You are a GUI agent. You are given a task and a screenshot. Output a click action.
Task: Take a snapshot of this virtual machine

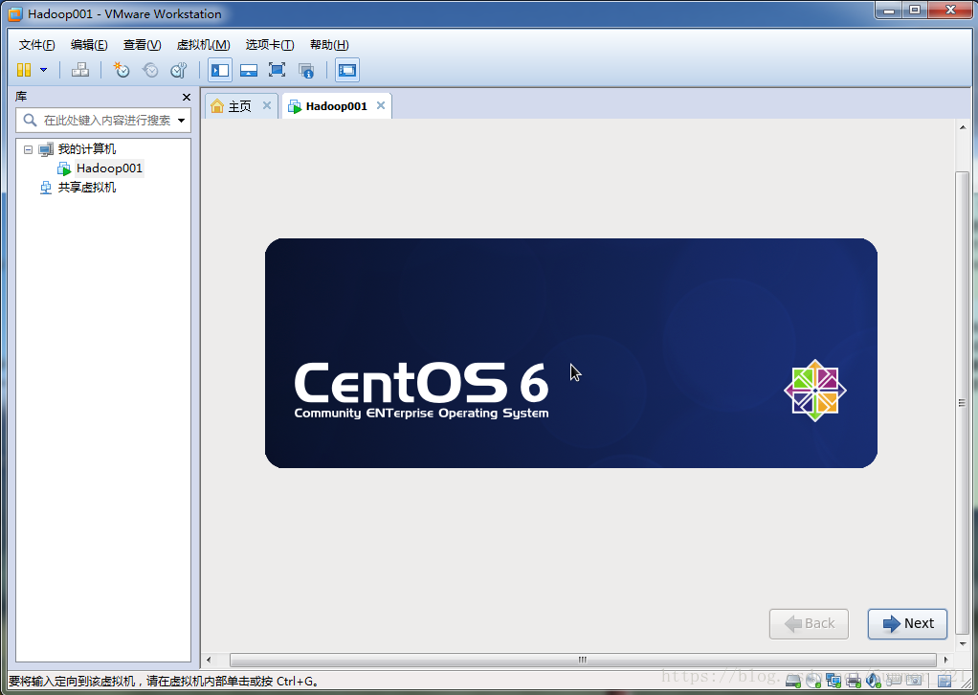(121, 70)
